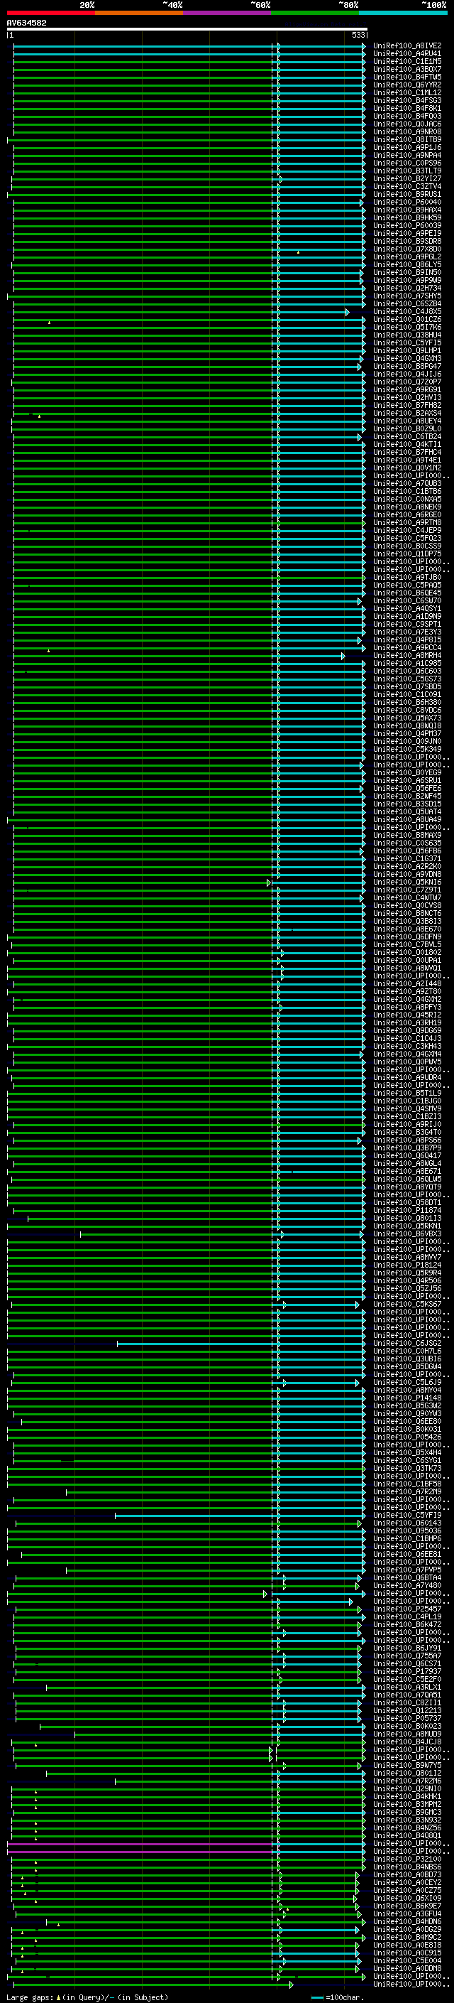Click UniRef100_Q6DFN9 label
The width and height of the screenshot is (454, 2003).
[x=407, y=937]
